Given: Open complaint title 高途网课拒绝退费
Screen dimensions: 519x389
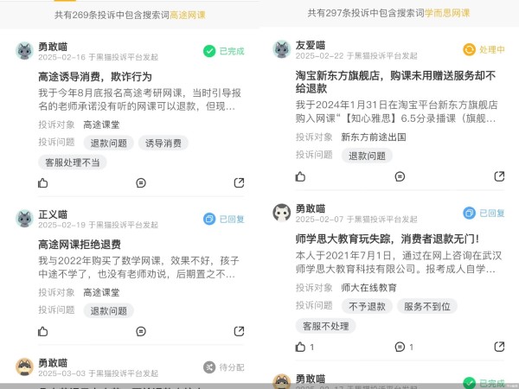Looking at the screenshot, I should [x=80, y=245].
